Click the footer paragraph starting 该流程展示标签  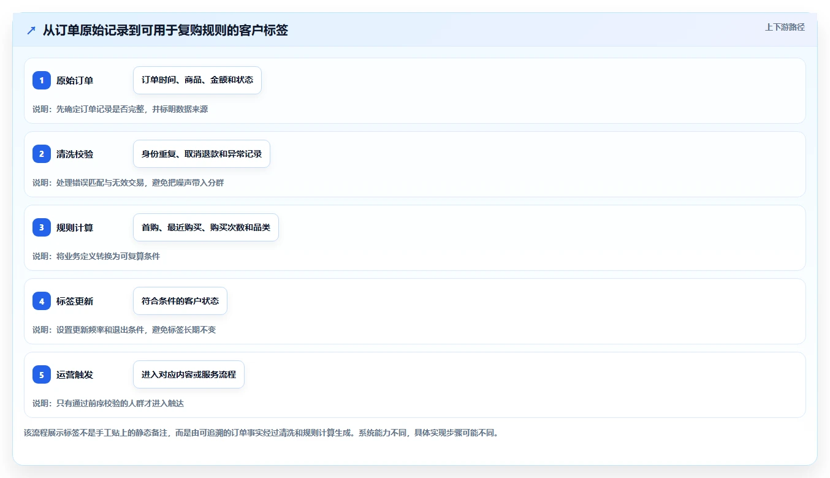point(262,433)
